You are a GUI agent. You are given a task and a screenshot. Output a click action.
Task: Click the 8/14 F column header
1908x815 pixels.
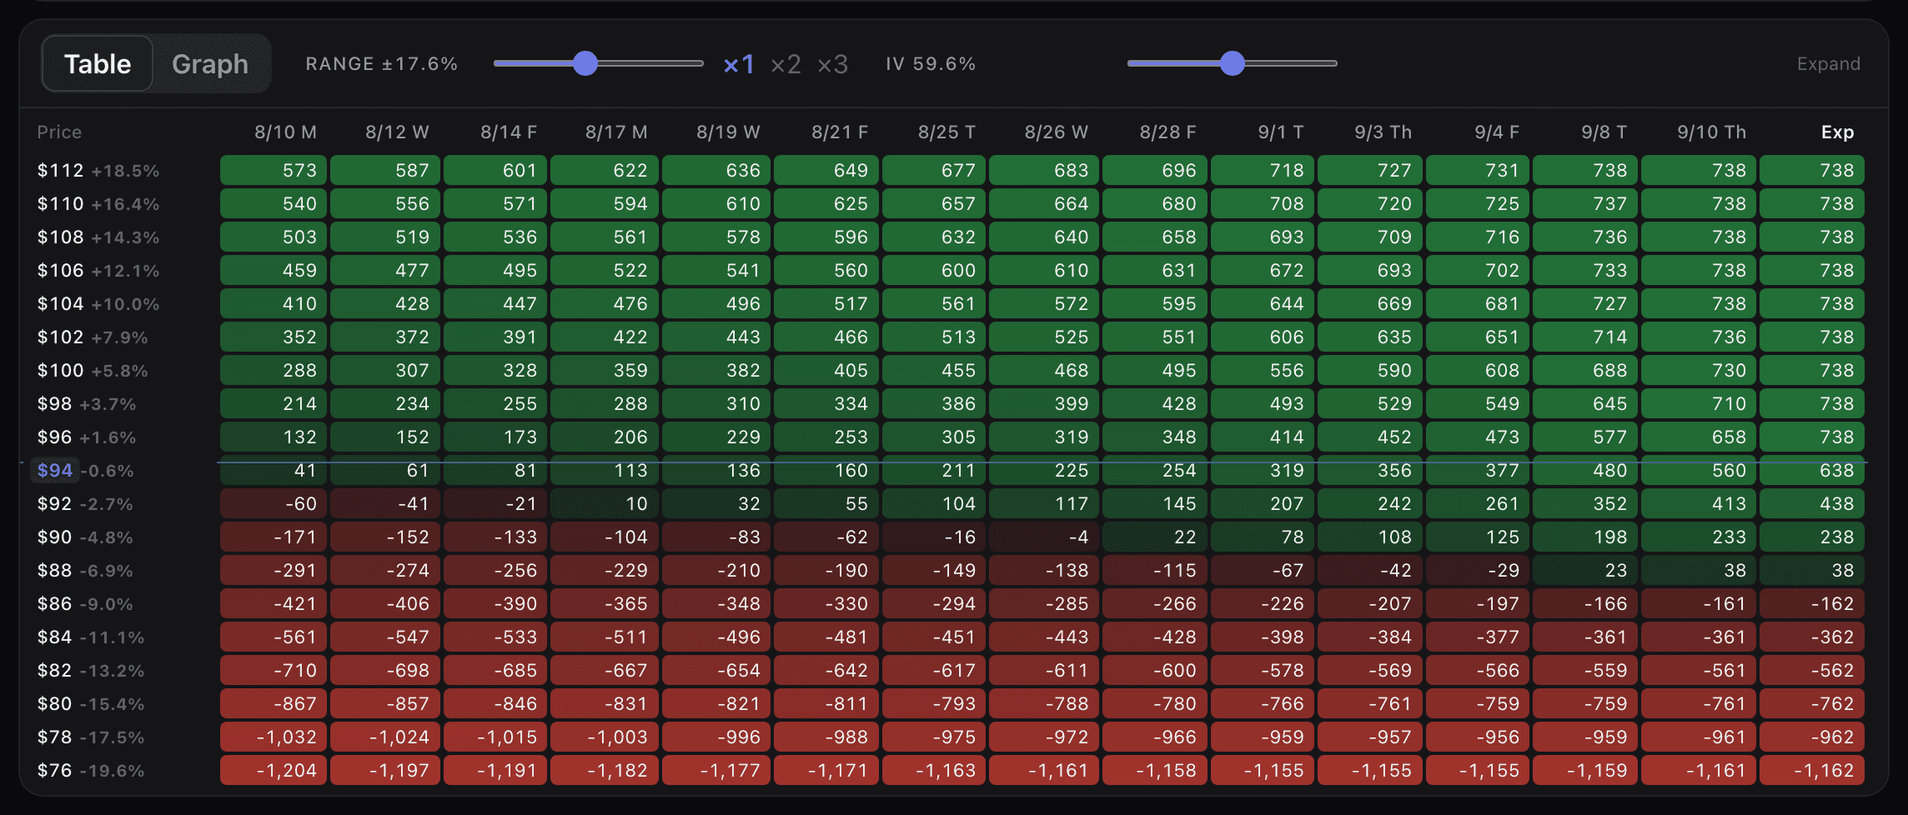[509, 132]
